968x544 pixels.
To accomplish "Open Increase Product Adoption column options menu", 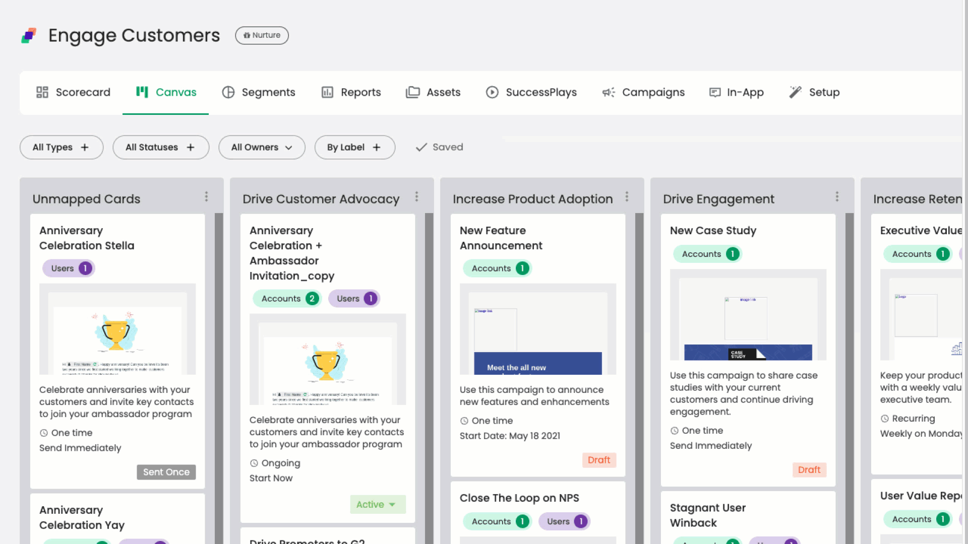I will pos(627,196).
